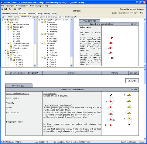Viewport: 147px width, 144px height.
Task: Switch to the Session 21 tab
Action: coord(44,17)
